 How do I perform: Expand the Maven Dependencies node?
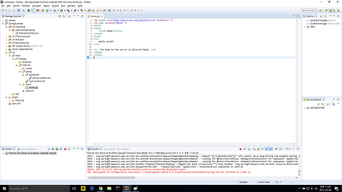pos(6,49)
